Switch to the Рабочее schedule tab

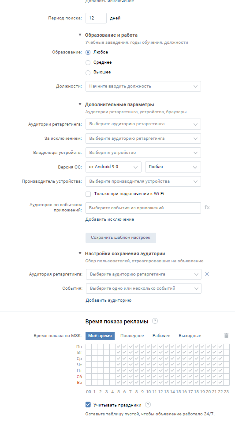[161, 336]
